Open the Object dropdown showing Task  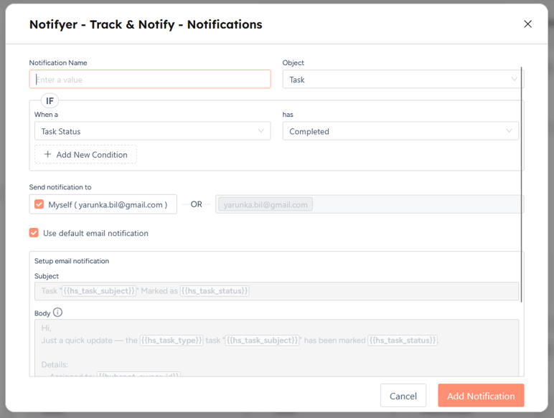403,80
